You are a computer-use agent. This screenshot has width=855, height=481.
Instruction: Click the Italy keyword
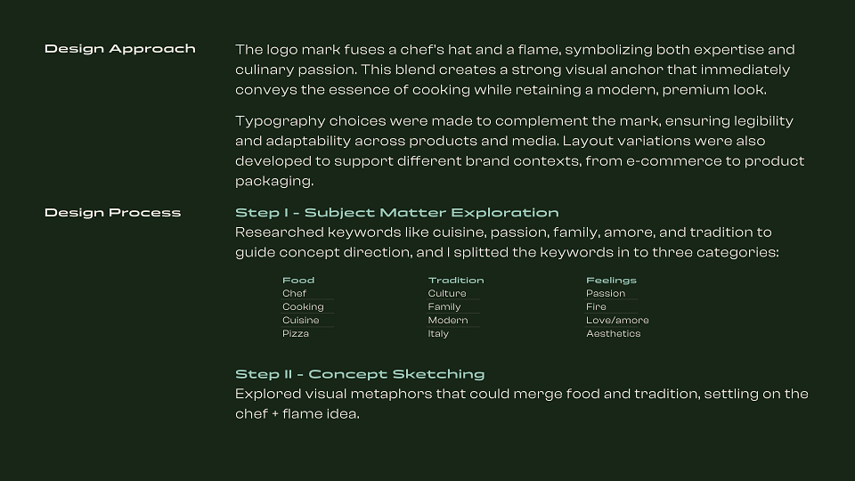click(x=438, y=334)
